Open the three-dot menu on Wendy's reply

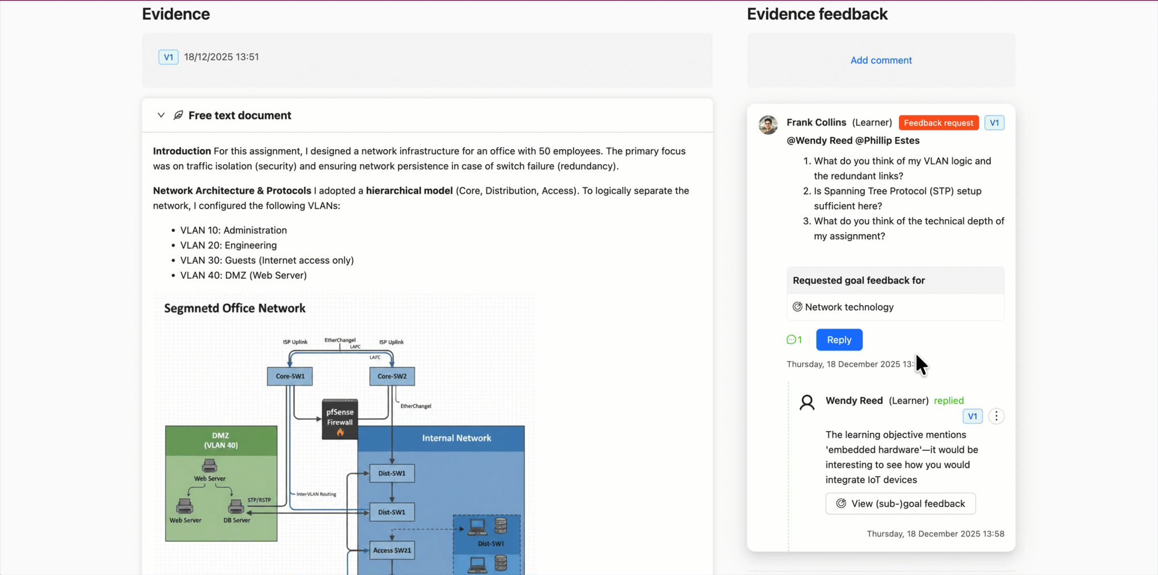click(996, 416)
